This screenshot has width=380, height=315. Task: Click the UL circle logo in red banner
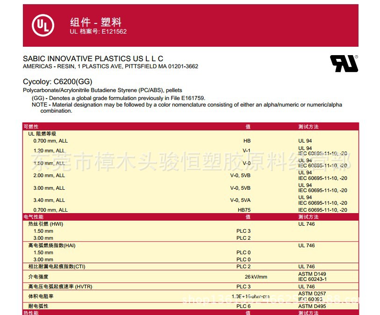point(43,25)
